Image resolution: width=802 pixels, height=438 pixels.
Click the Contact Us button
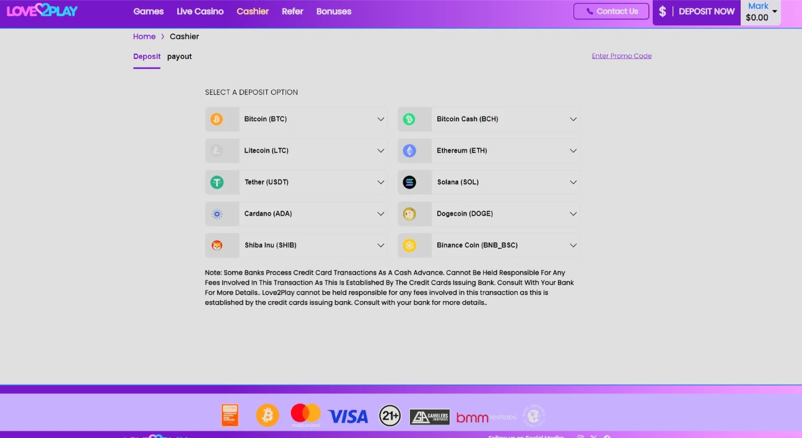[x=611, y=11]
